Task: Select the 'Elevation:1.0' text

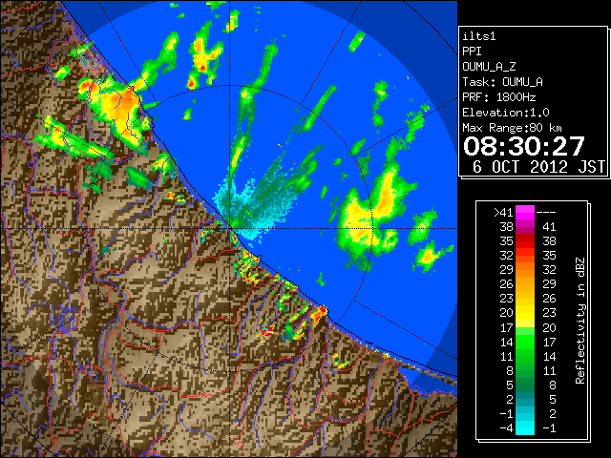Action: (506, 113)
